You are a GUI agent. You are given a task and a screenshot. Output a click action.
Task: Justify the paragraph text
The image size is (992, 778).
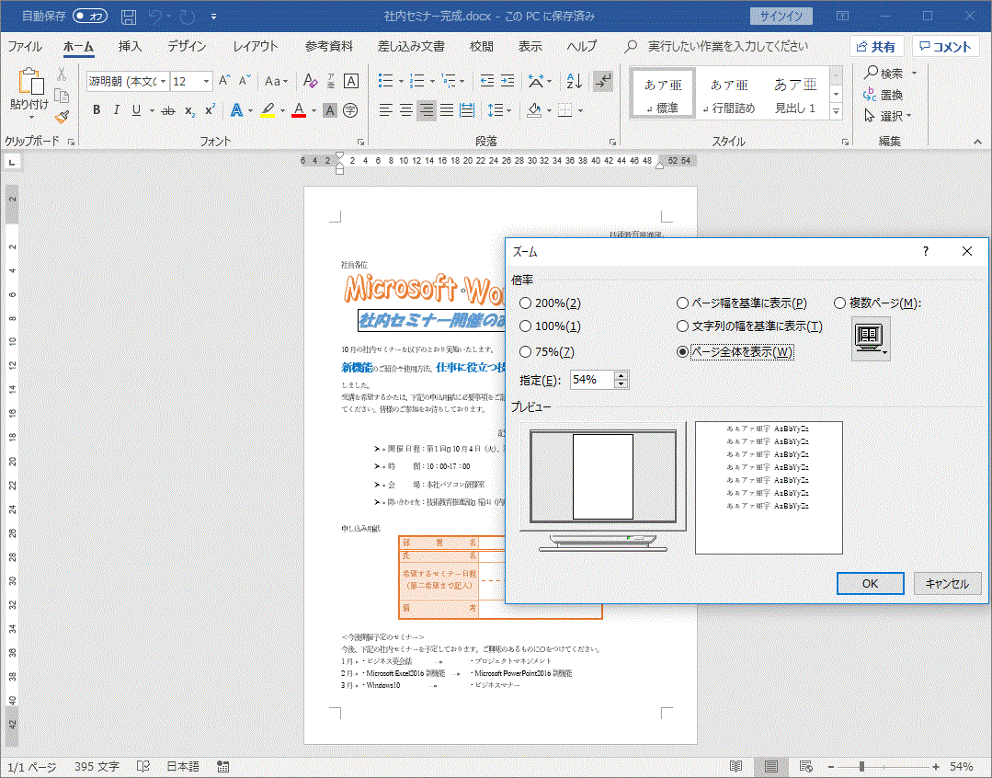(447, 110)
